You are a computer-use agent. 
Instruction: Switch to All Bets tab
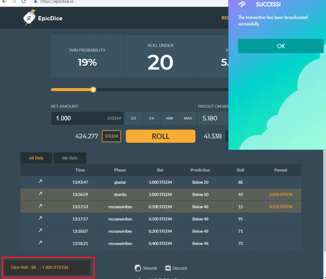point(36,158)
